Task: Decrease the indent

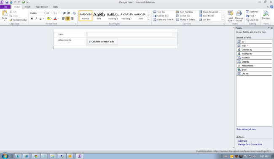Action: pyautogui.click(x=64, y=13)
